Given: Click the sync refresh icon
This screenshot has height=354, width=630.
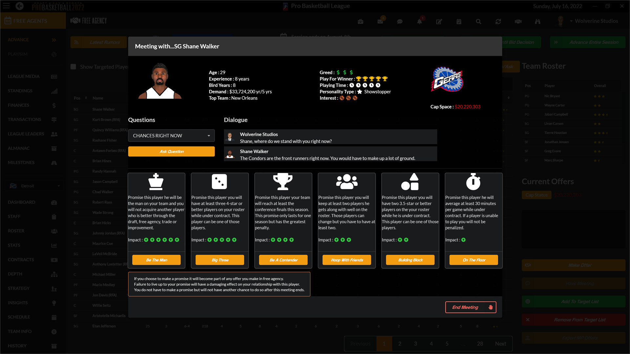Looking at the screenshot, I should (498, 21).
